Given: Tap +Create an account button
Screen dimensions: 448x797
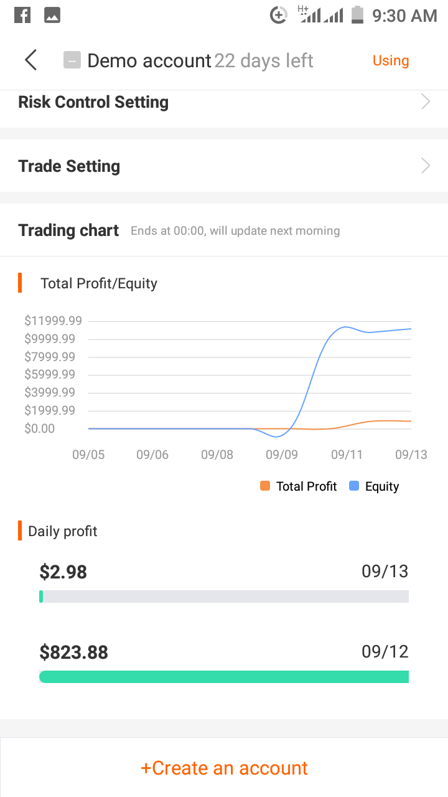Looking at the screenshot, I should (x=224, y=768).
